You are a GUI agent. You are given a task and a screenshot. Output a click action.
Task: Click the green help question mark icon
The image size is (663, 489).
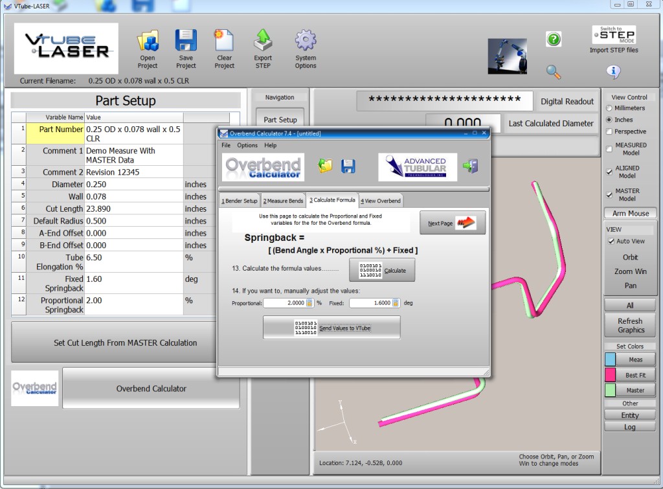tap(554, 40)
